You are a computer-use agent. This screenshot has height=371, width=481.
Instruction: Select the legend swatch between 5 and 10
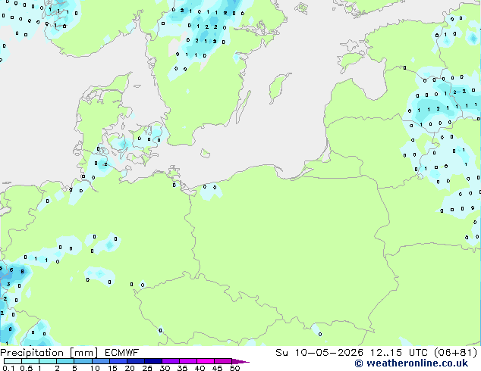[x=83, y=361]
